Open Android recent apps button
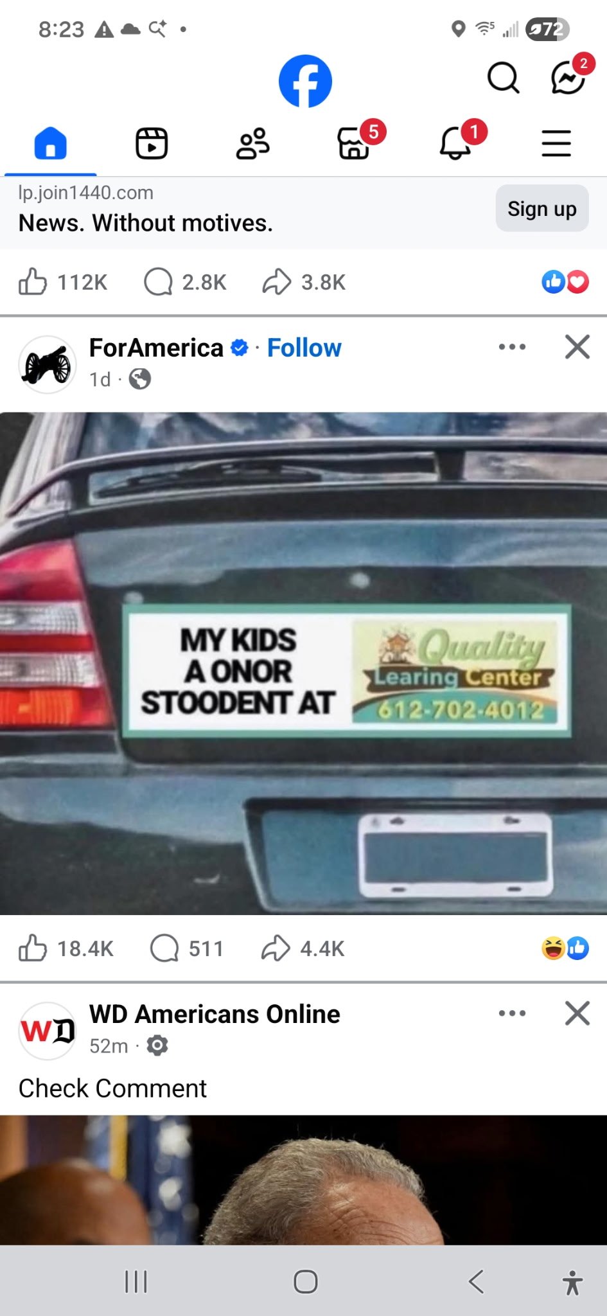 pyautogui.click(x=136, y=1282)
